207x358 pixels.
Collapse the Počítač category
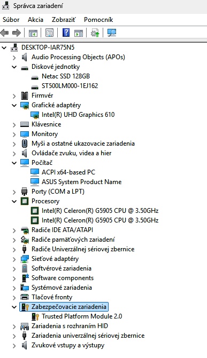pos(14,163)
